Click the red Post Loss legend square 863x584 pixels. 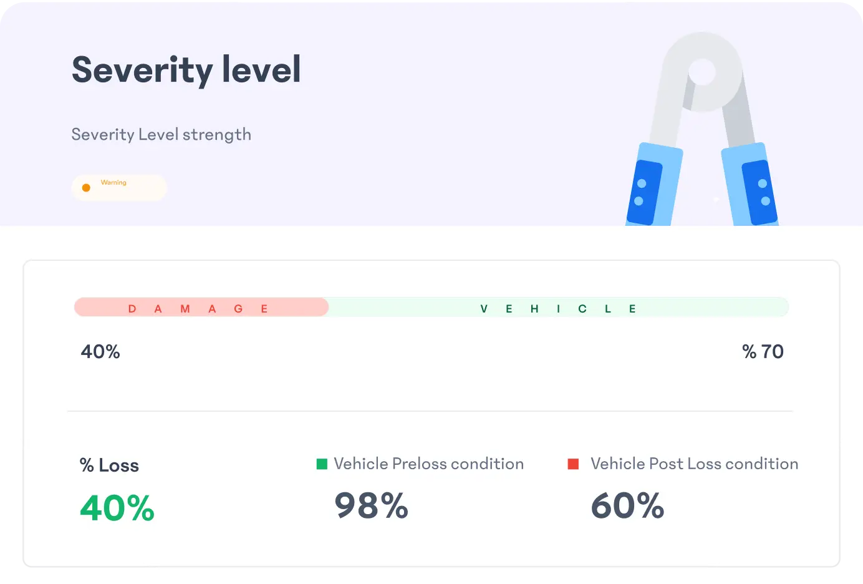(x=573, y=464)
